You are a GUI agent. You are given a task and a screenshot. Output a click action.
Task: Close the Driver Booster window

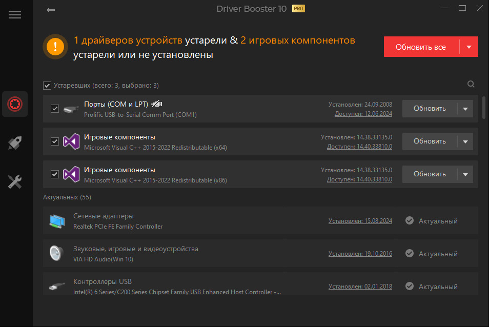[x=480, y=8]
